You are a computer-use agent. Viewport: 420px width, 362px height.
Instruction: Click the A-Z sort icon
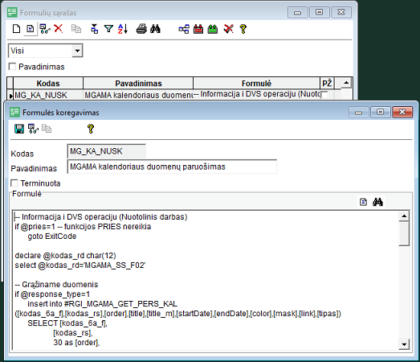pos(123,29)
